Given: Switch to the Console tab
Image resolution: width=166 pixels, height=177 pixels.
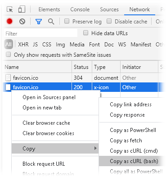Looking at the screenshot, I should coord(80,9).
